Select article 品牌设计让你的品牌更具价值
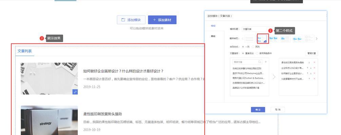 pyautogui.click(x=246, y=88)
